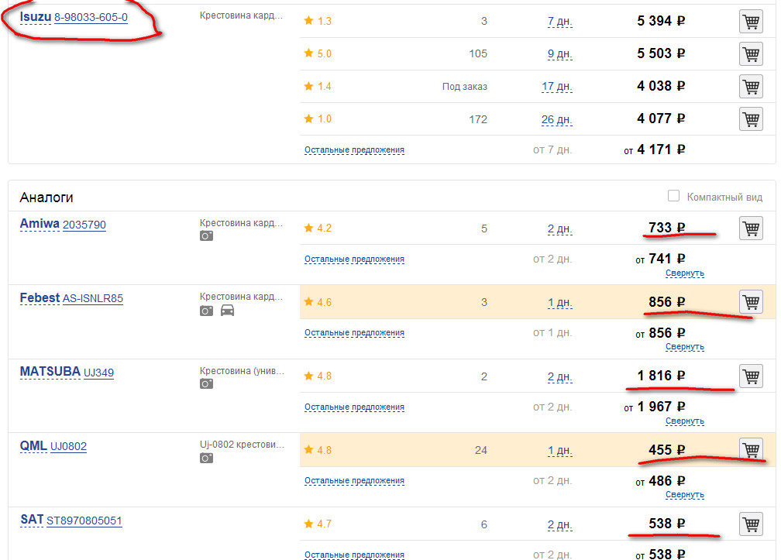Add SAT 538 ₽ item to cart
This screenshot has height=560, width=781.
(x=751, y=524)
